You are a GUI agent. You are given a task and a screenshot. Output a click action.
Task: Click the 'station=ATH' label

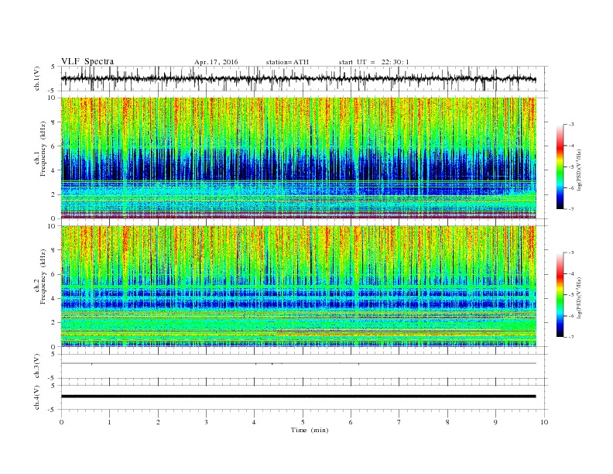pyautogui.click(x=287, y=62)
